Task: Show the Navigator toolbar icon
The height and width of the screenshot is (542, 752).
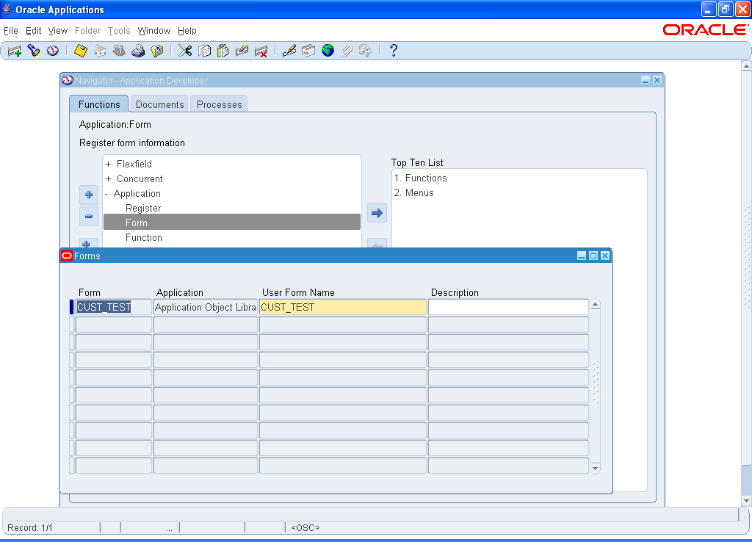Action: tap(53, 51)
